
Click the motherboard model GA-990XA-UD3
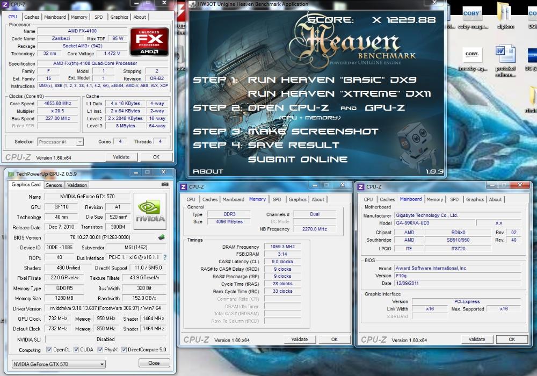[434, 223]
